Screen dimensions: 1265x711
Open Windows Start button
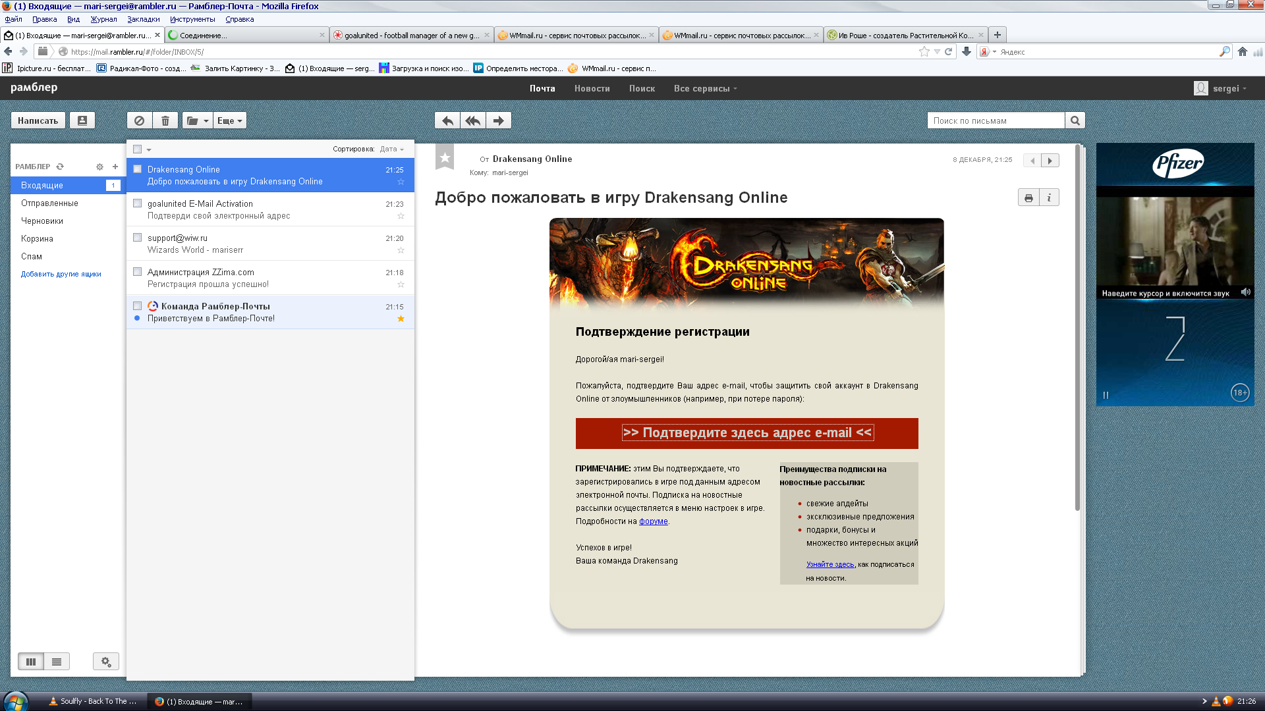click(14, 701)
